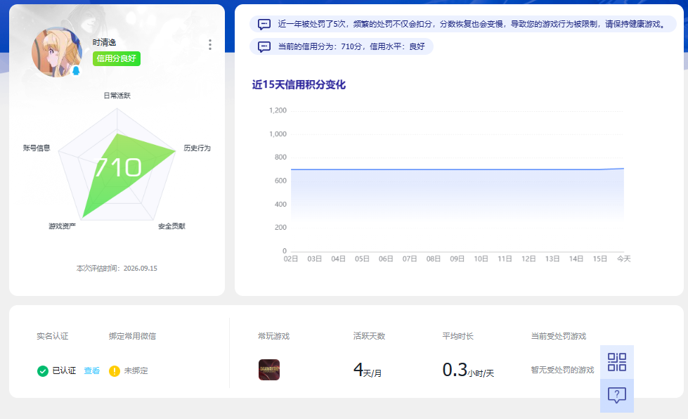
Task: Click the 当前受处罚游戏 heading
Action: coord(559,336)
